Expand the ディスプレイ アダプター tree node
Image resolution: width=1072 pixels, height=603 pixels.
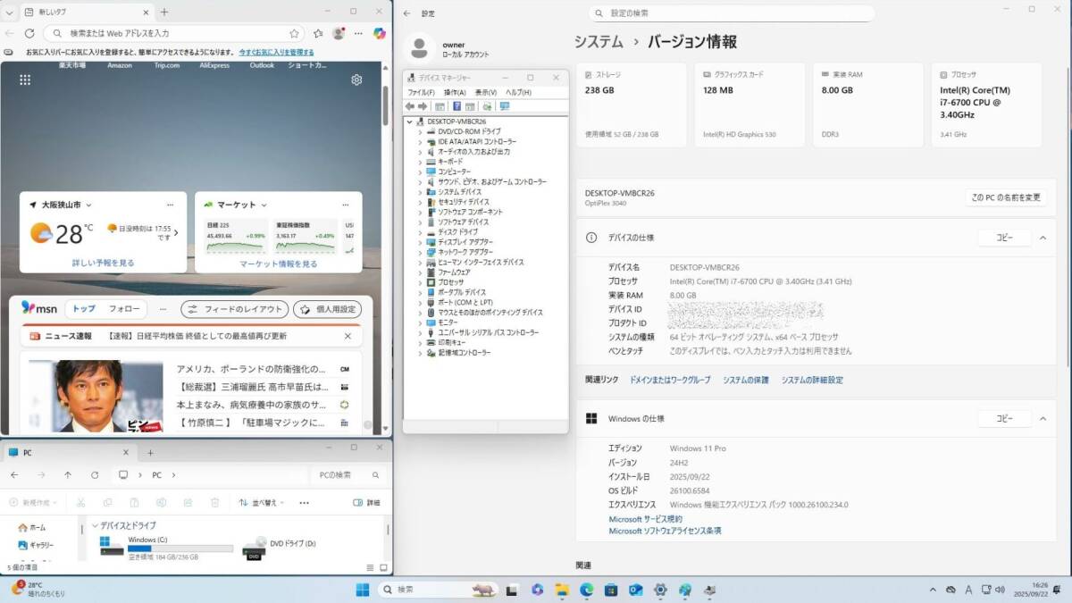420,242
